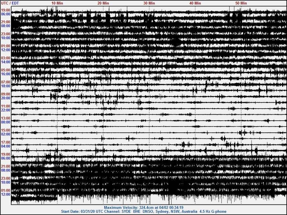Select the 40 Min time marker
This screenshot has width=287, height=215.
point(195,3)
